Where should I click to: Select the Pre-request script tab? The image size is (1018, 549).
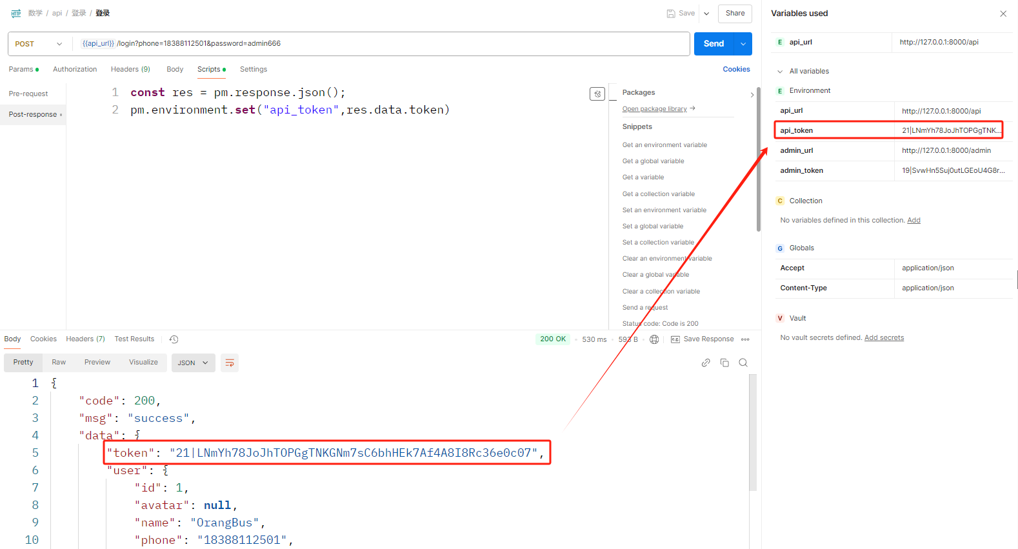pyautogui.click(x=28, y=94)
